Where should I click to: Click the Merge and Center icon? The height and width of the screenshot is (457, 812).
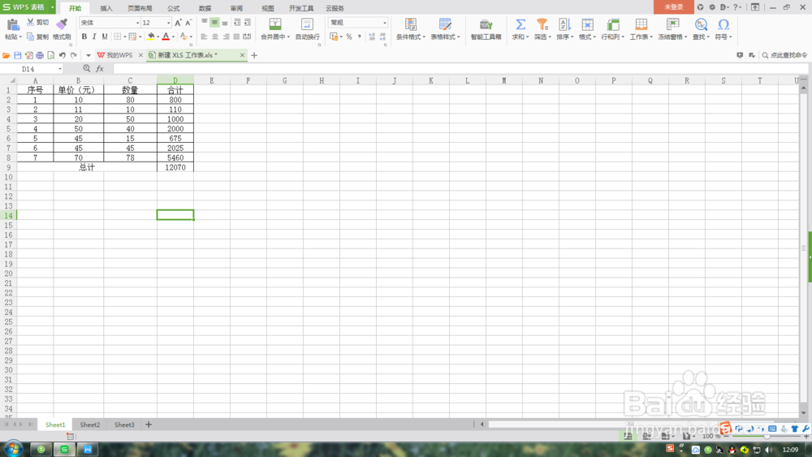[x=275, y=24]
